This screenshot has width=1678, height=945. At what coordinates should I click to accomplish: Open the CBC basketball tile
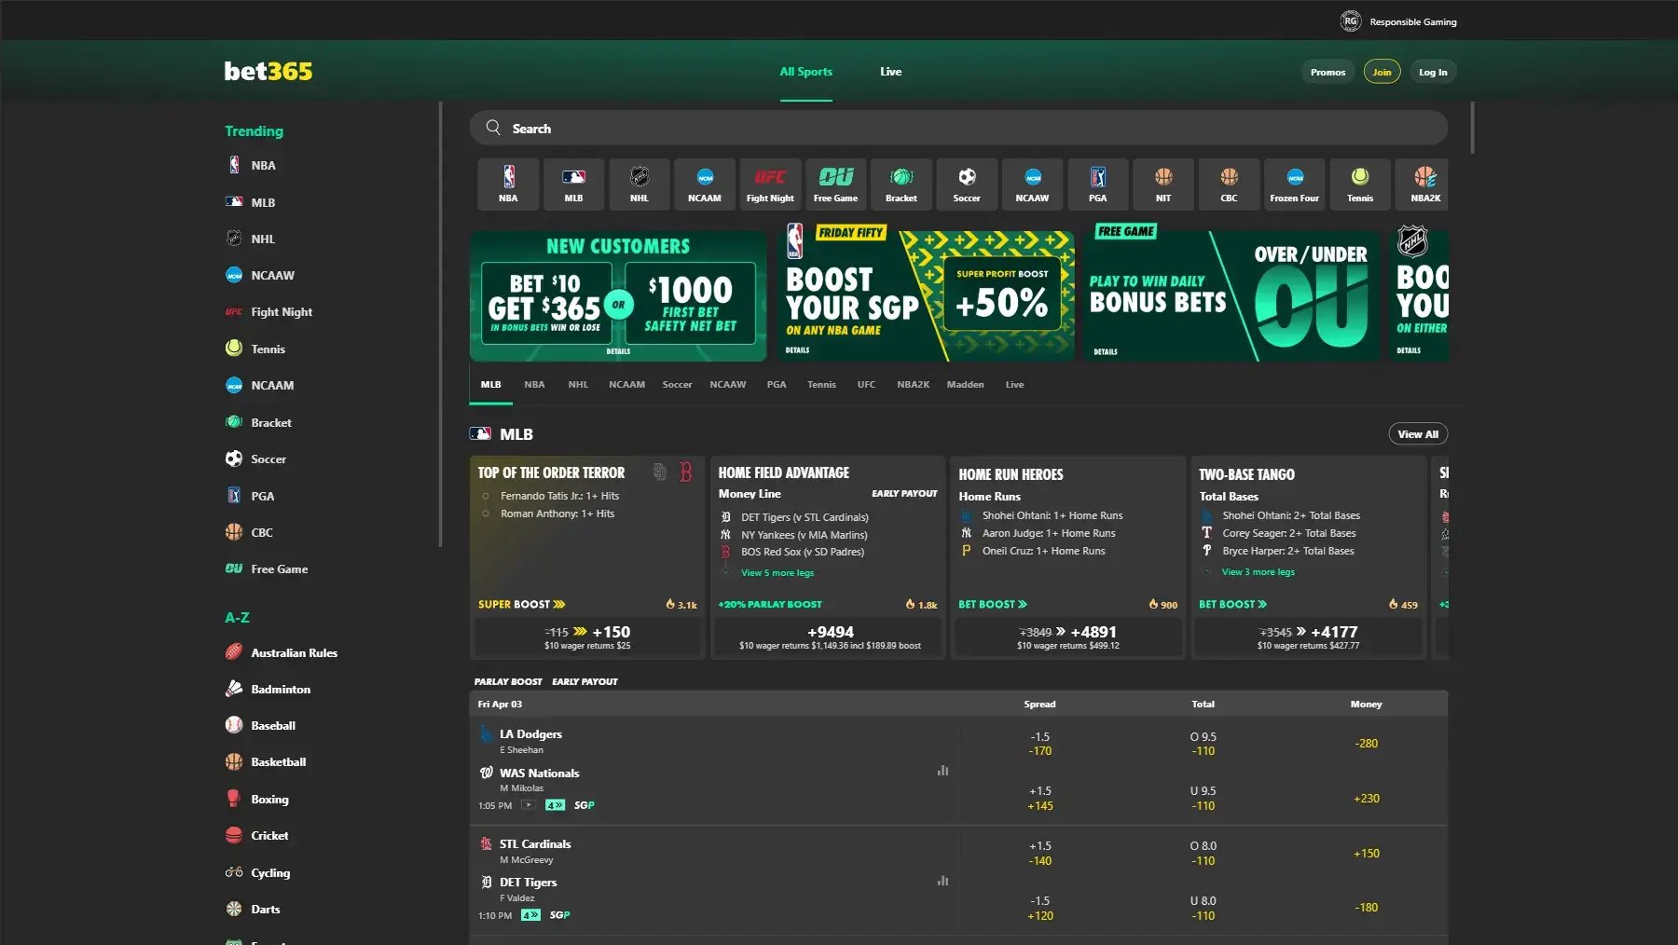tap(1229, 184)
